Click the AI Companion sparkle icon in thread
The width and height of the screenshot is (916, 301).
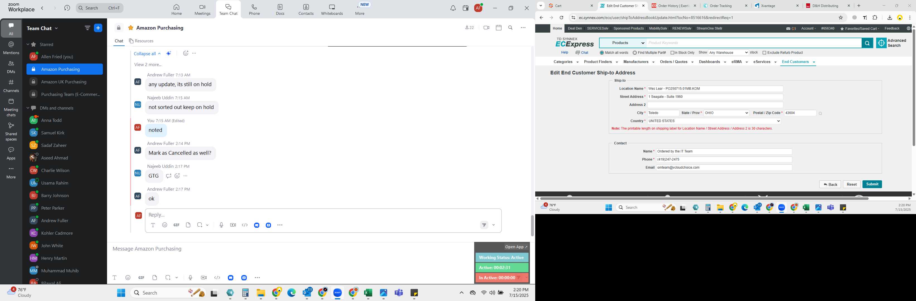[169, 53]
